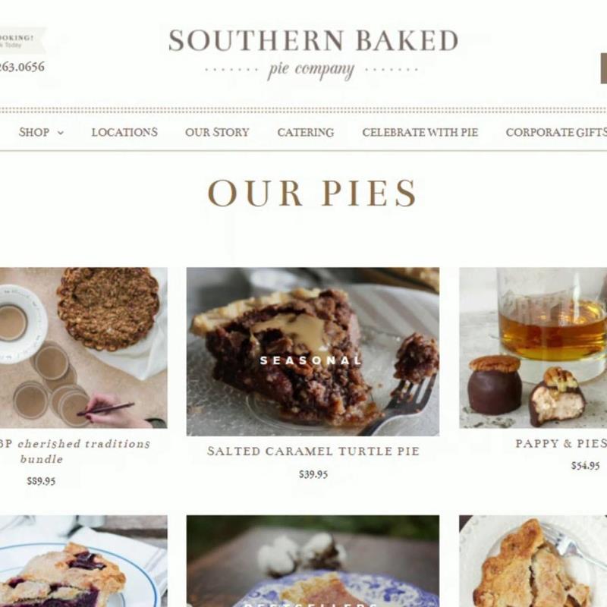
Task: Call the phone number ending 263.0656
Action: coord(22,67)
